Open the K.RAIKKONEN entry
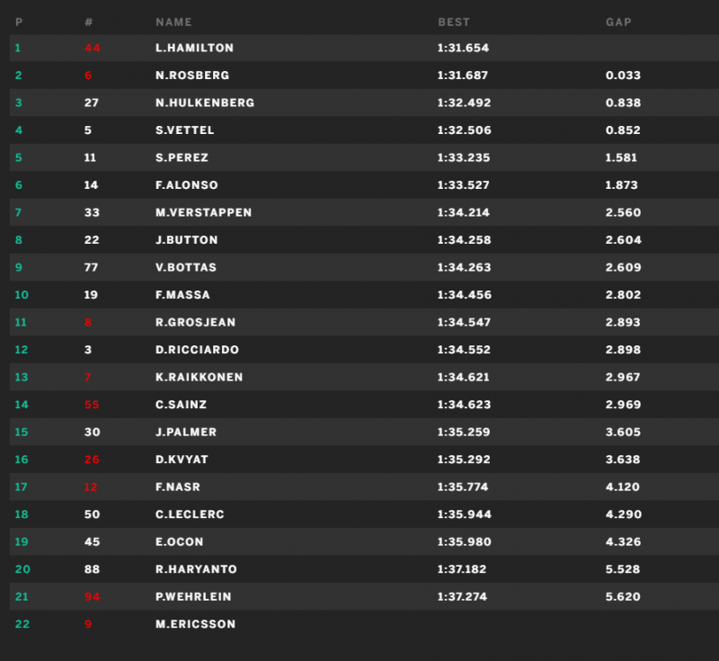 click(x=199, y=377)
